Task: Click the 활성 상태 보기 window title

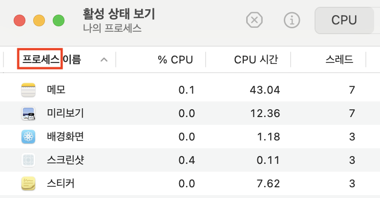Action: coord(119,14)
